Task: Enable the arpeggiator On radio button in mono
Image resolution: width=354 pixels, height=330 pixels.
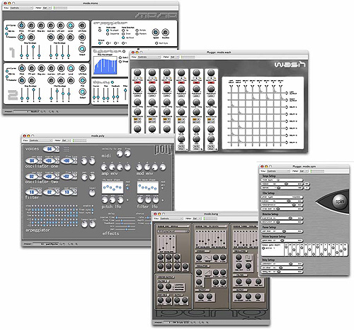Action: 100,31
